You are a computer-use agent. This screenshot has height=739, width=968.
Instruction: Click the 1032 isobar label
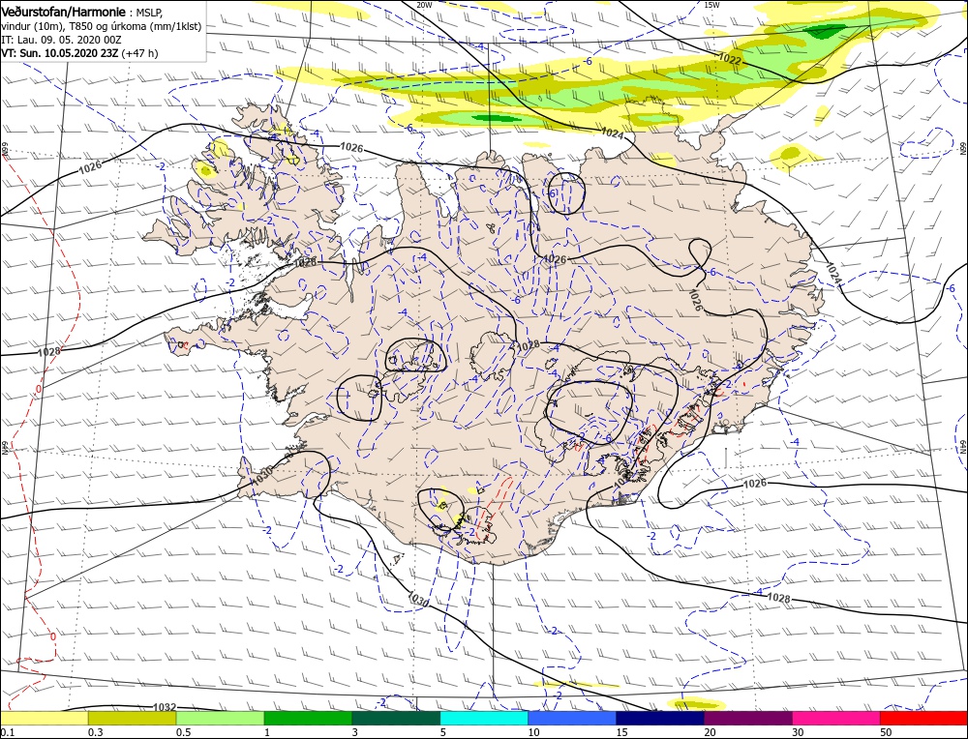pyautogui.click(x=165, y=707)
